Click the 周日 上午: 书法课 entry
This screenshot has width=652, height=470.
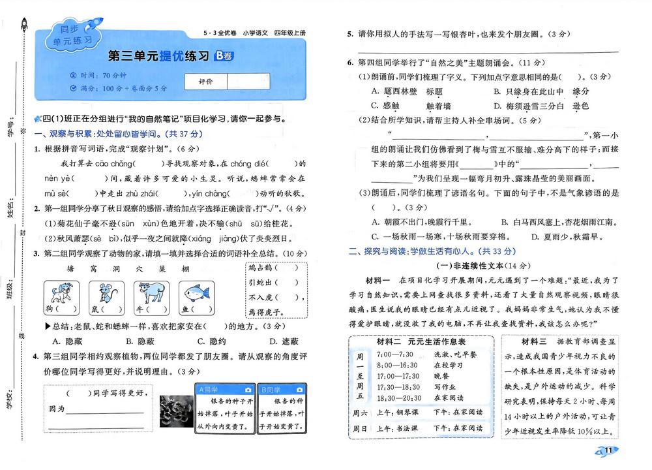pyautogui.click(x=385, y=428)
